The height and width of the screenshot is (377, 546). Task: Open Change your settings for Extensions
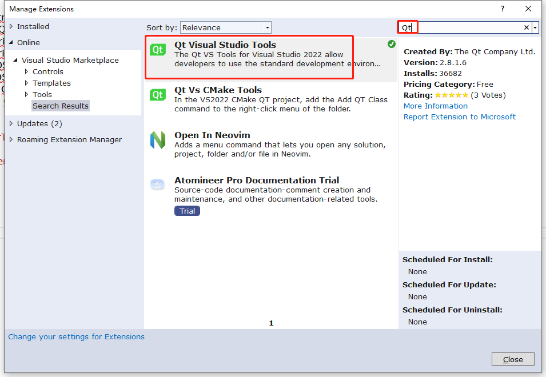click(76, 336)
